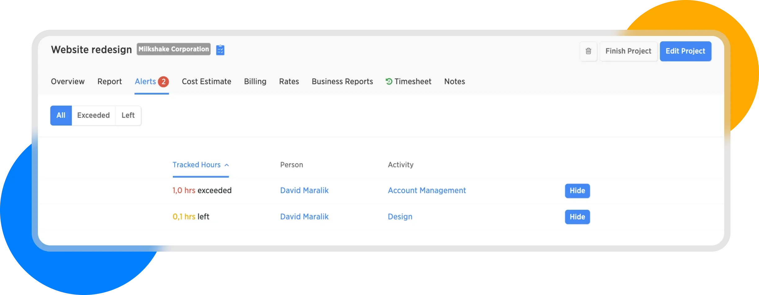View the Notes tab

(454, 81)
